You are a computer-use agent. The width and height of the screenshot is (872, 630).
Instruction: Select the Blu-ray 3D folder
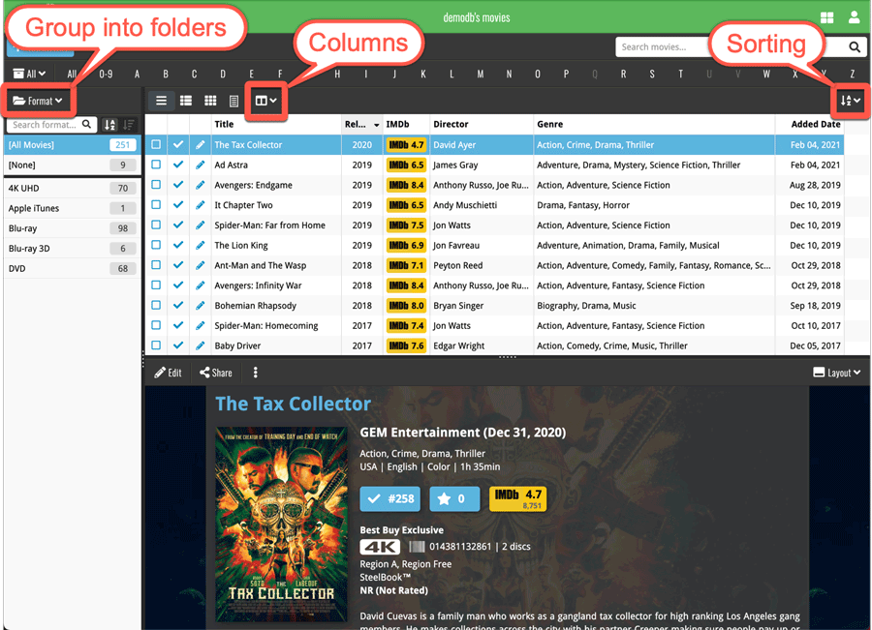click(73, 249)
